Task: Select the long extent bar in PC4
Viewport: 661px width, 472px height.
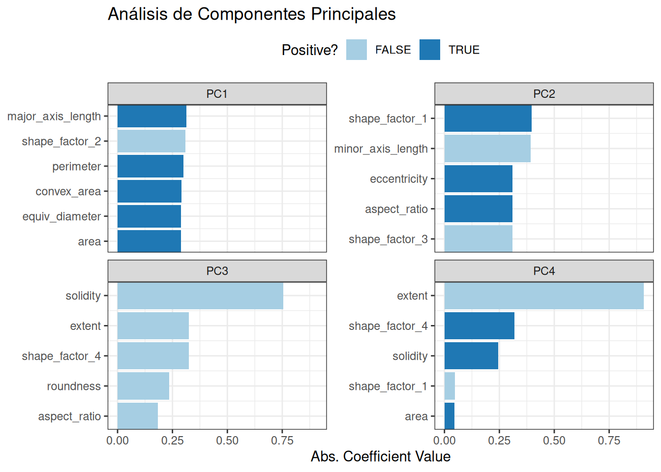Action: (x=543, y=296)
